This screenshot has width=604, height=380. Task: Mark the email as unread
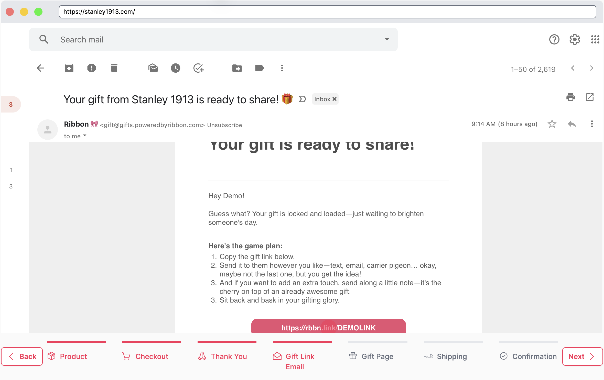[x=153, y=68]
